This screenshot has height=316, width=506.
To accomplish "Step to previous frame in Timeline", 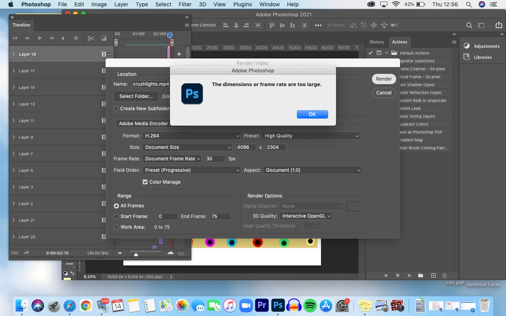I will coord(27,38).
